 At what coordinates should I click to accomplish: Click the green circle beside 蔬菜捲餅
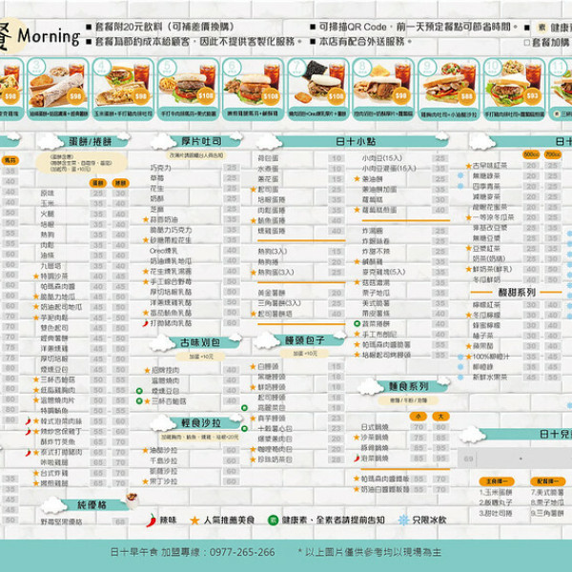pos(355,323)
